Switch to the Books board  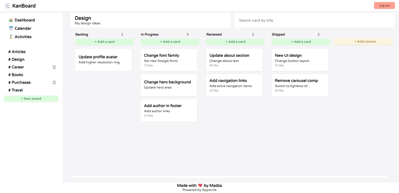coord(16,75)
